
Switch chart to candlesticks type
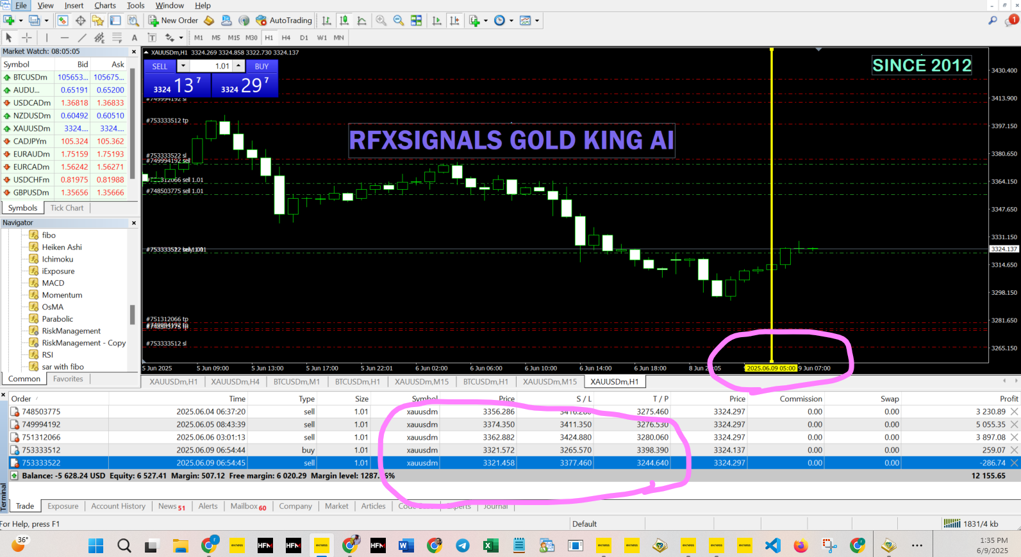[x=344, y=21]
